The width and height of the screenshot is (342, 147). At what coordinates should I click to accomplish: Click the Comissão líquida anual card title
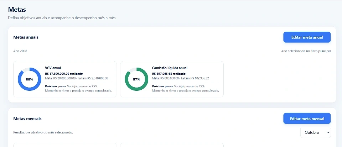point(170,68)
